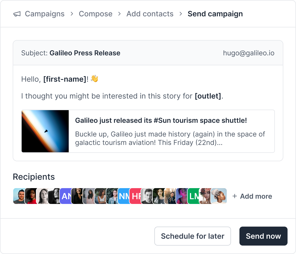Click the Send now button
Screen dimensions: 296x254
pos(263,236)
